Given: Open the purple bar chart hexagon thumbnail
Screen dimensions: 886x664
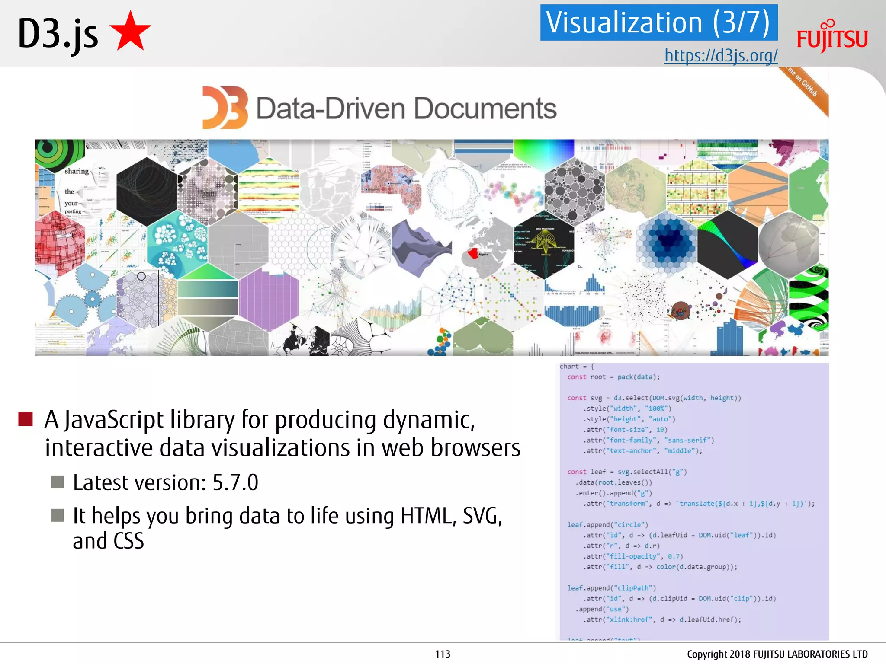Looking at the screenshot, I should pos(269,298).
